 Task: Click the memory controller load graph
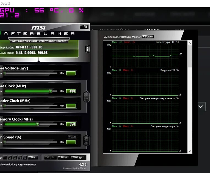(145, 112)
